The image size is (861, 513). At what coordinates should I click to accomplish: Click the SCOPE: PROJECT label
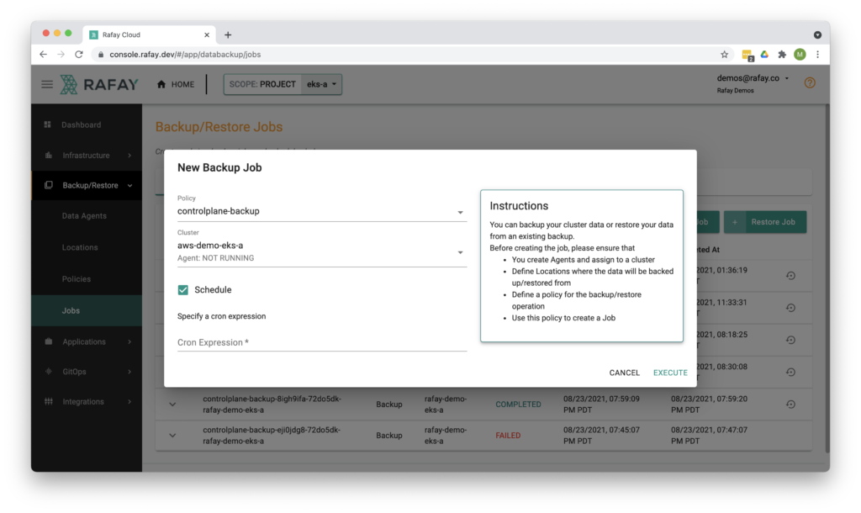(262, 84)
